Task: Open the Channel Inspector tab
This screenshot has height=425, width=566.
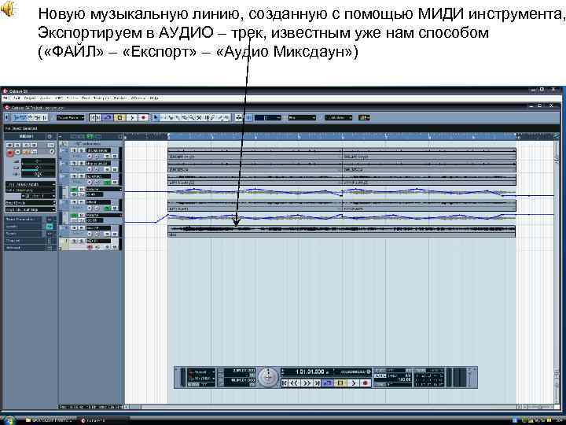Action: 30,241
